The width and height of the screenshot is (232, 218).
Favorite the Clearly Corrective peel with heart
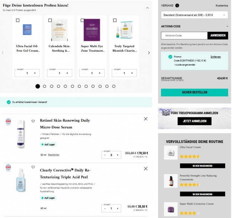[33, 167]
